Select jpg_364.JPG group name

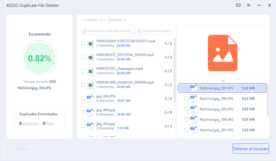(x=106, y=96)
